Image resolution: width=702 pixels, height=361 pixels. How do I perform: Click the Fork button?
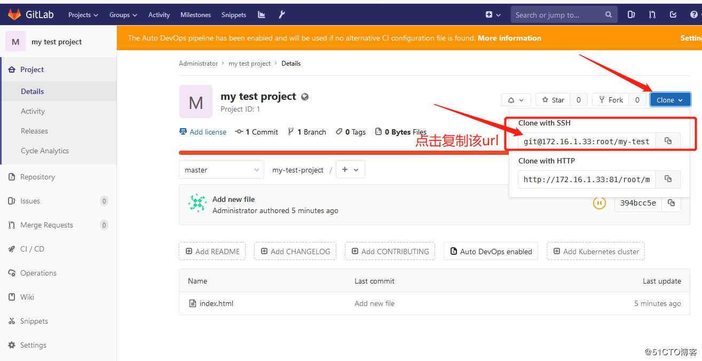611,100
